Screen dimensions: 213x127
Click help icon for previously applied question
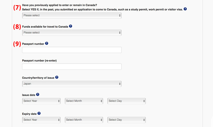[x=185, y=9]
